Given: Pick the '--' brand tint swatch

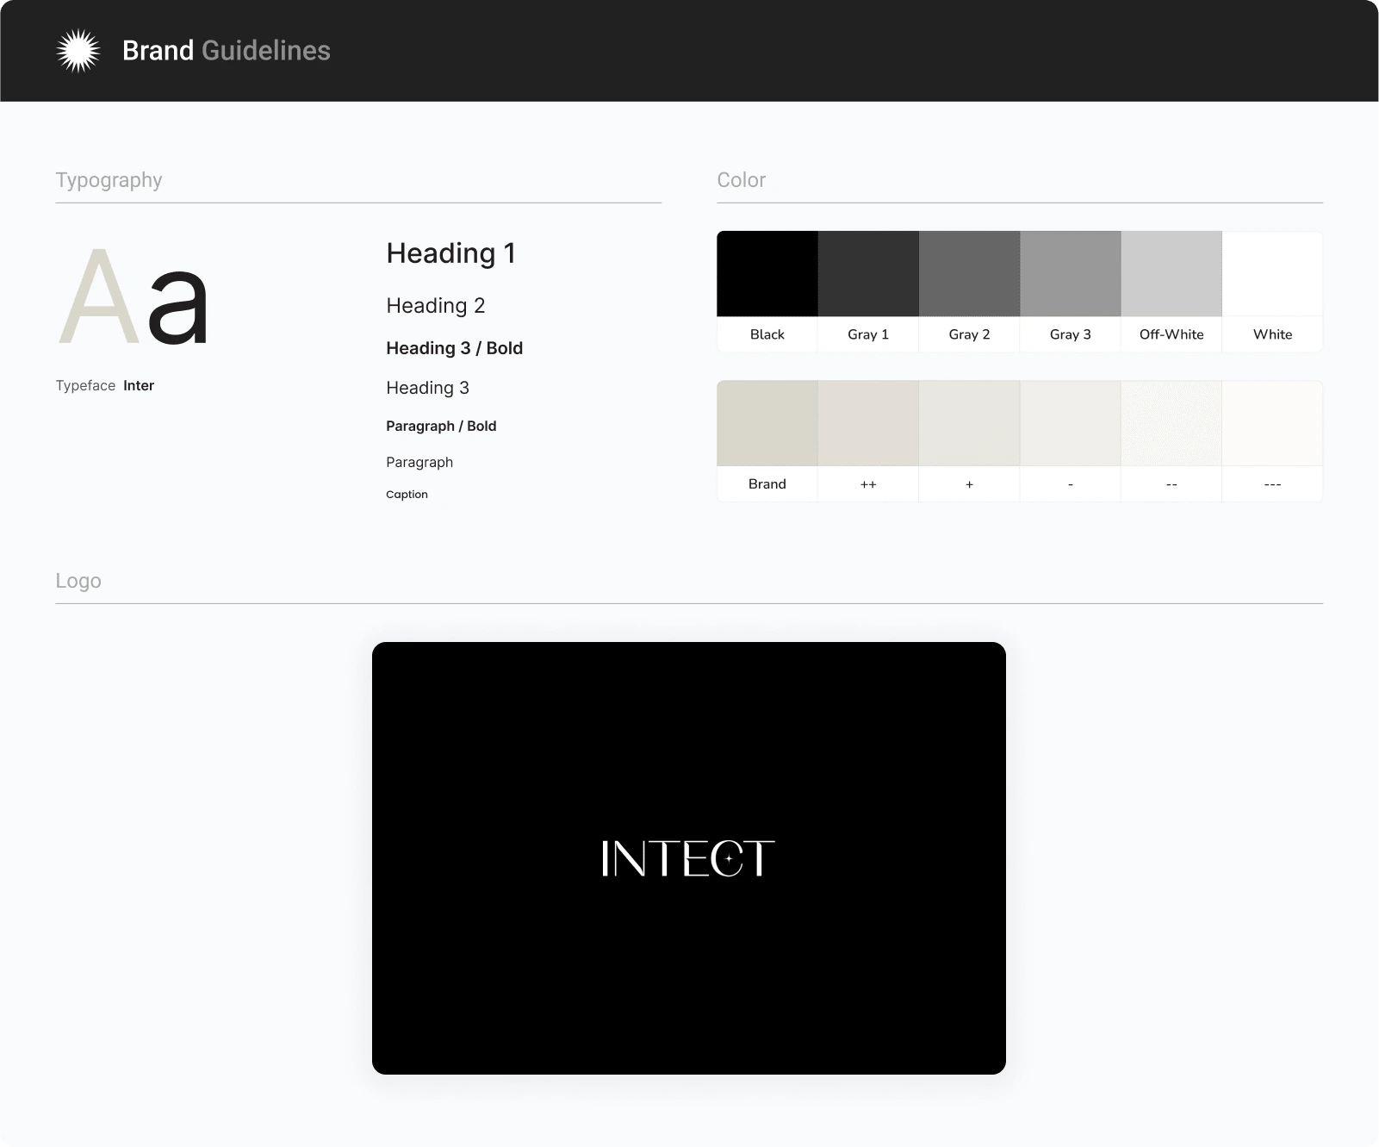Looking at the screenshot, I should coord(1171,423).
